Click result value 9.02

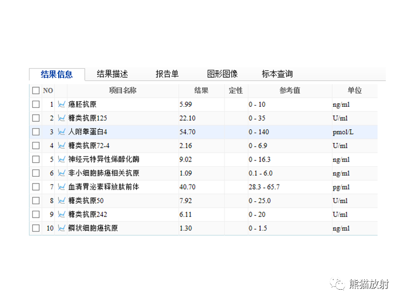point(185,159)
